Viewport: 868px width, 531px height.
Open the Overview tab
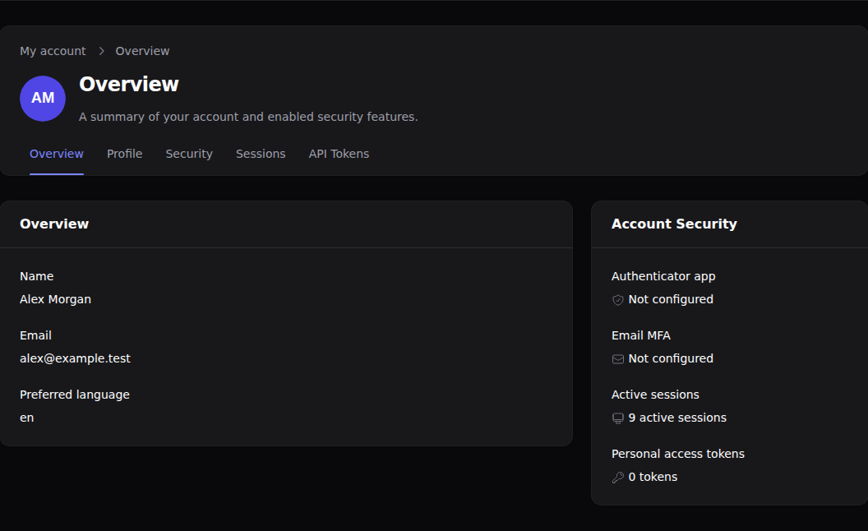click(57, 154)
